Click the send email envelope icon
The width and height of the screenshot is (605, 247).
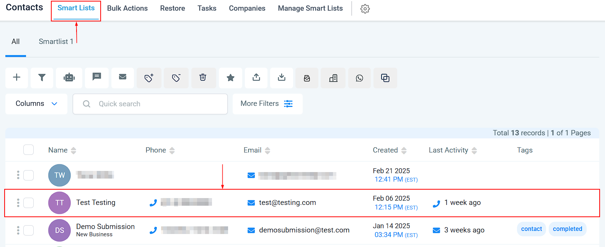(122, 77)
